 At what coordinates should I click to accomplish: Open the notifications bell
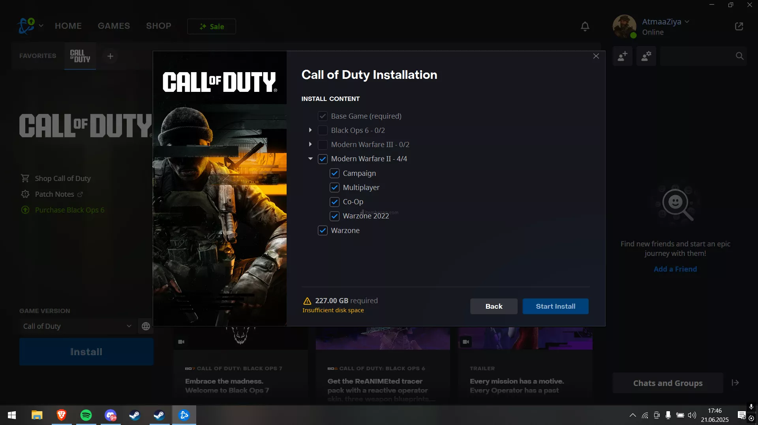tap(585, 26)
